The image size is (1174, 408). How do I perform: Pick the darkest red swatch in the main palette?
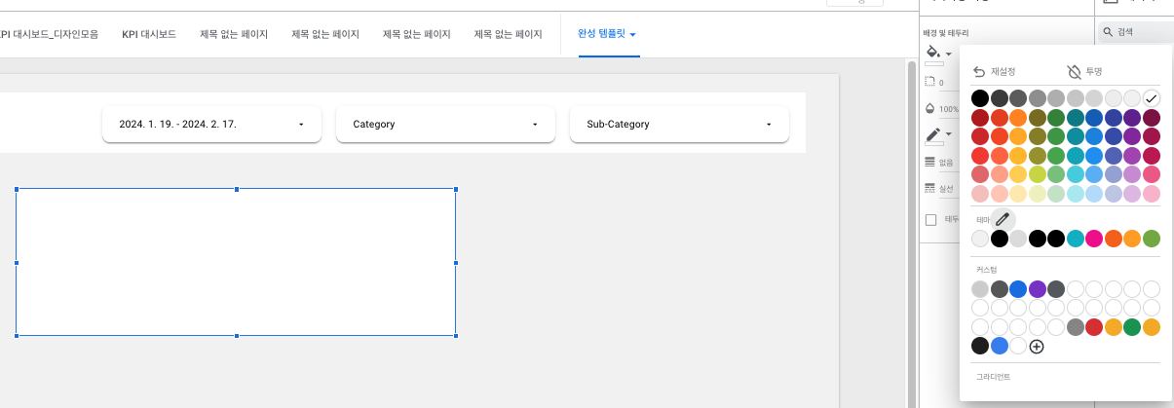[980, 118]
